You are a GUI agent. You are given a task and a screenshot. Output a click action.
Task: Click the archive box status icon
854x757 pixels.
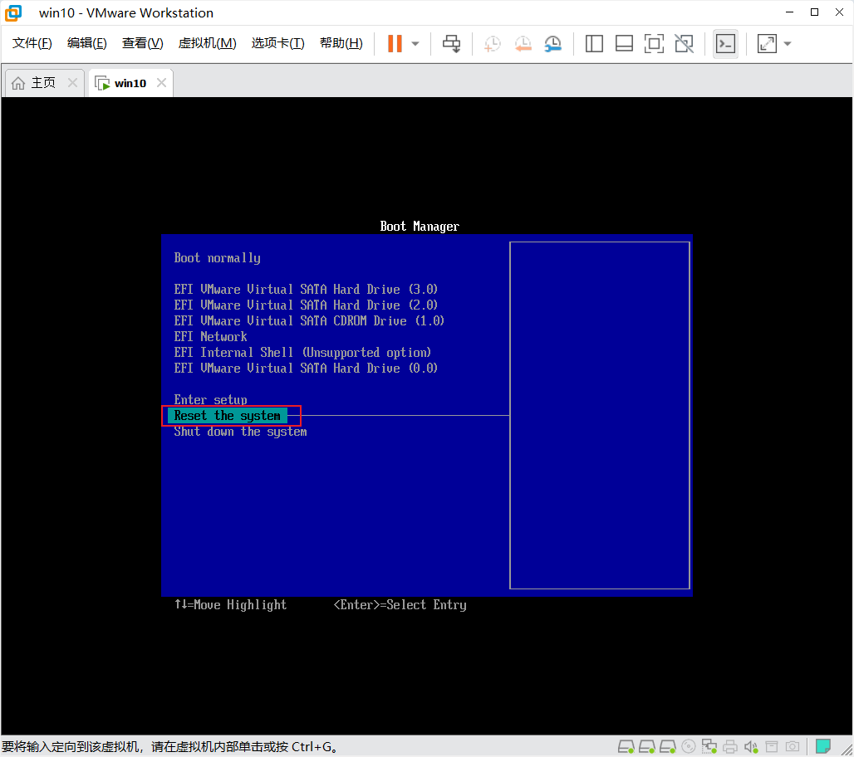(x=772, y=746)
